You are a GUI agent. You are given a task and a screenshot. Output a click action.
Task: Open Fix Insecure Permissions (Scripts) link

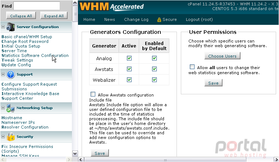27,149
